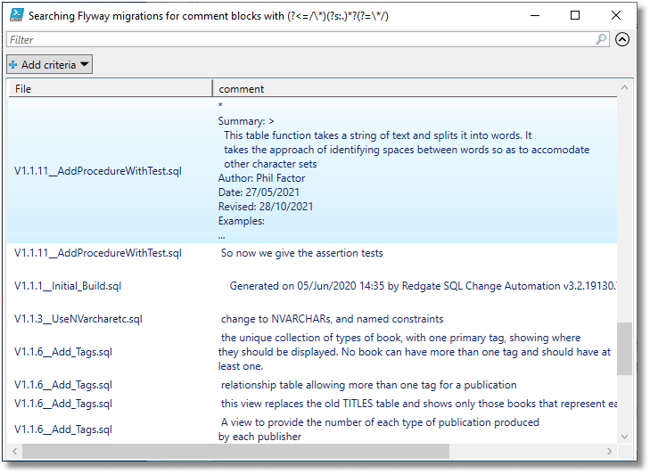Screen dimensions: 650x474
Task: Click 'Author: Phil Factor' line
Action: (261, 178)
